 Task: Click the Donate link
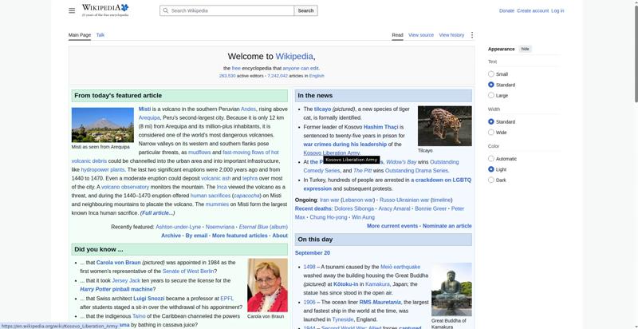click(x=506, y=10)
